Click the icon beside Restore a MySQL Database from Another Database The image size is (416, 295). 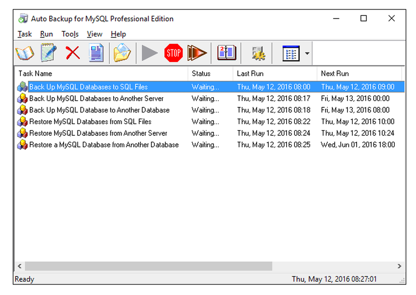[22, 145]
